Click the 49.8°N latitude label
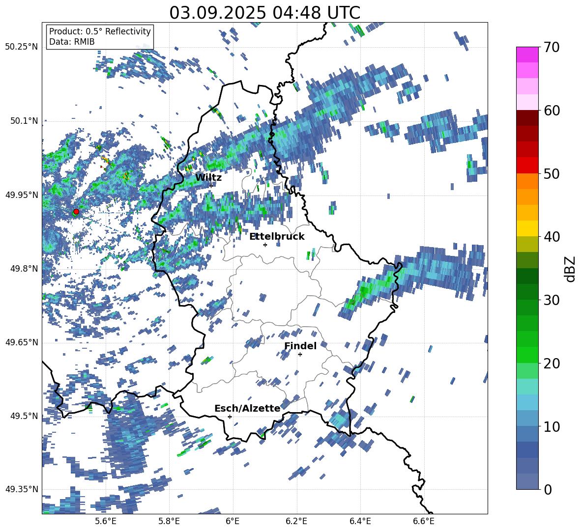The width and height of the screenshot is (582, 531). pos(24,269)
